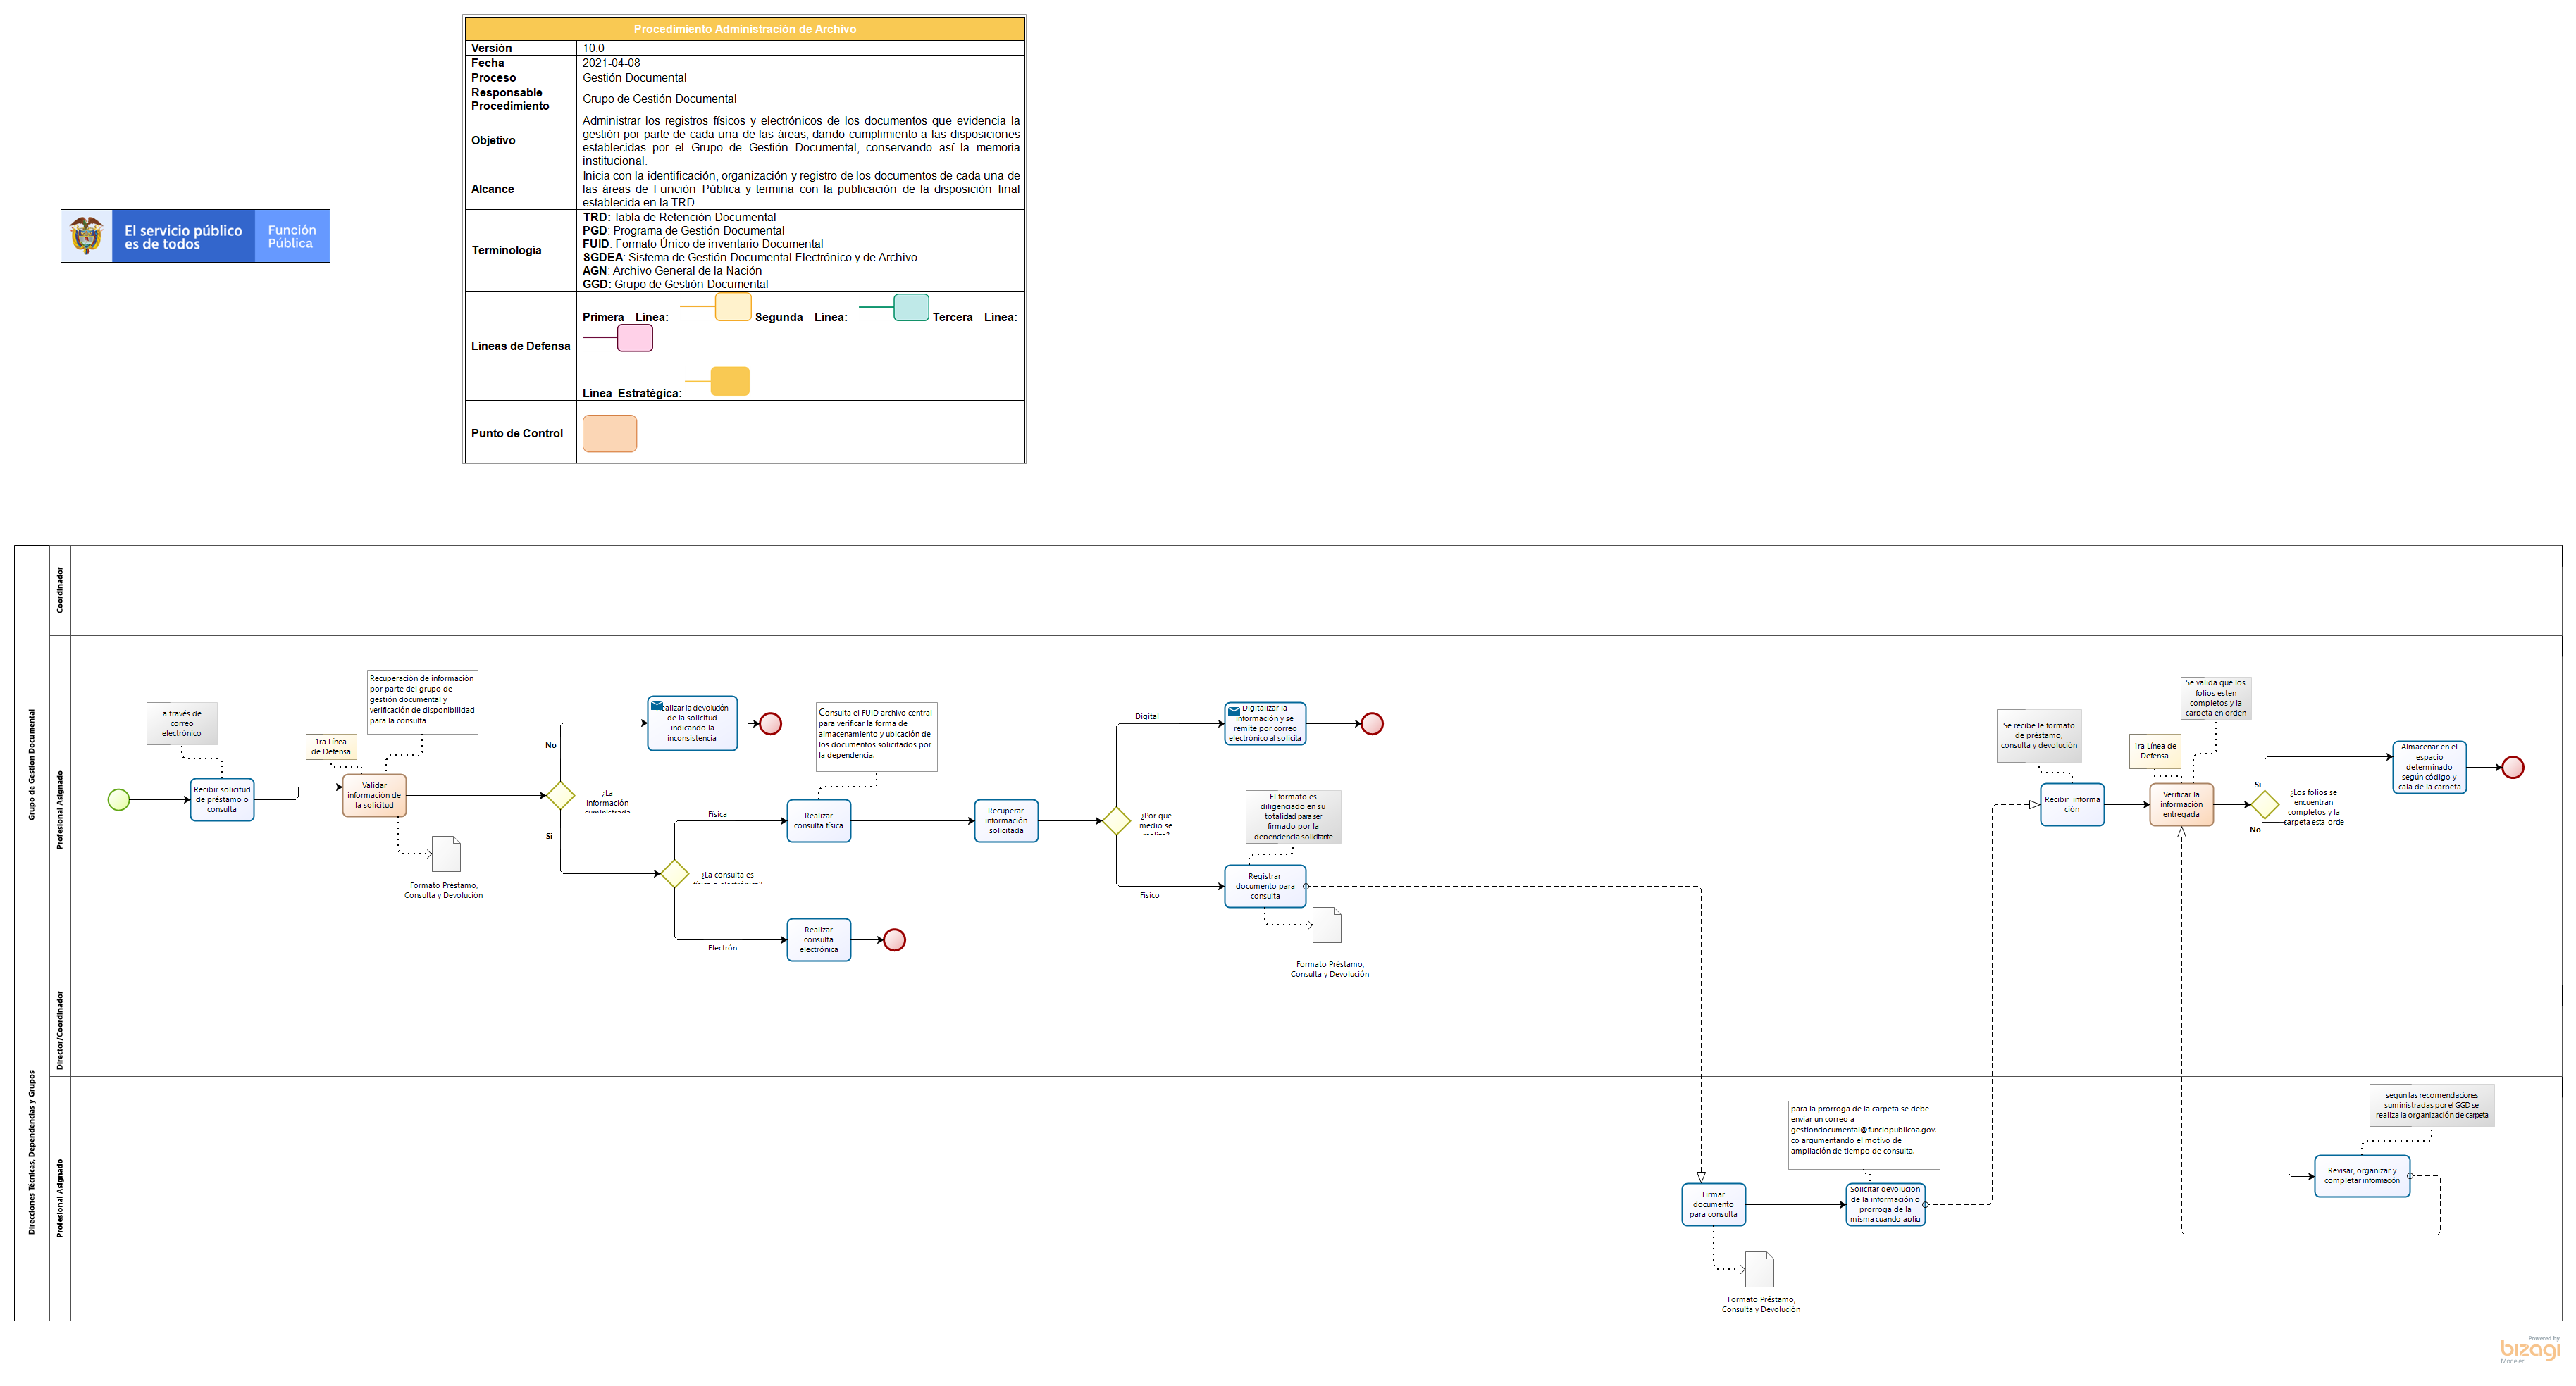Image resolution: width=2576 pixels, height=1386 pixels.
Task: Click the '¿Por que medio se' gateway diamond
Action: point(1116,820)
